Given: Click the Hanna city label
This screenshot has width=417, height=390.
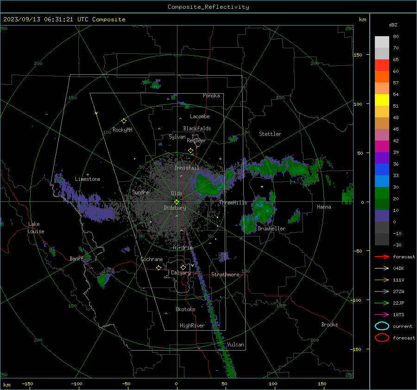Looking at the screenshot, I should pyautogui.click(x=324, y=207).
